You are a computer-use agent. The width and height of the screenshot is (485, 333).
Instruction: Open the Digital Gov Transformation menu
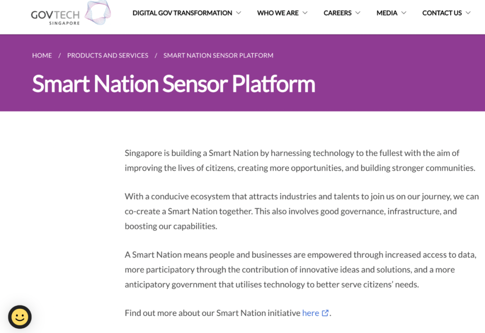tap(182, 13)
